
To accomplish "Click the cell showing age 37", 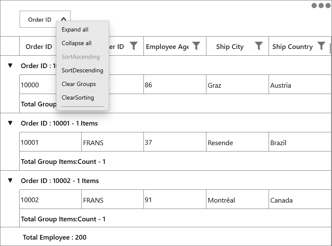I will [175, 142].
